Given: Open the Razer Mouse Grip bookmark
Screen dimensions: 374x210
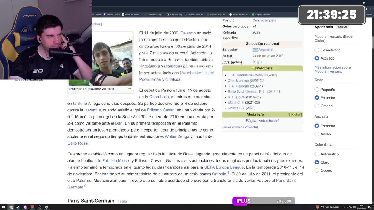Looking at the screenshot, I should point(154,15).
